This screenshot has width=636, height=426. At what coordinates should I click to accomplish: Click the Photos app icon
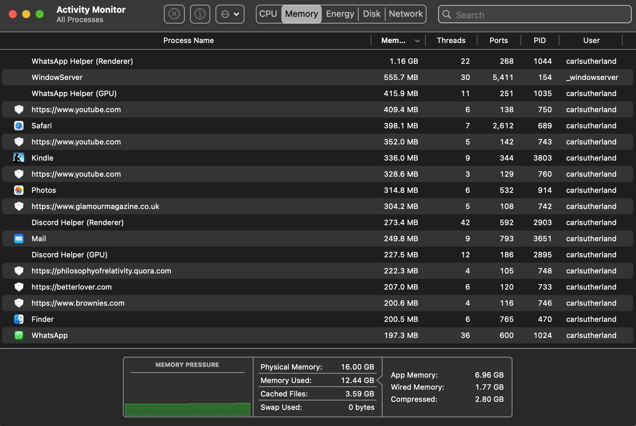tap(19, 190)
